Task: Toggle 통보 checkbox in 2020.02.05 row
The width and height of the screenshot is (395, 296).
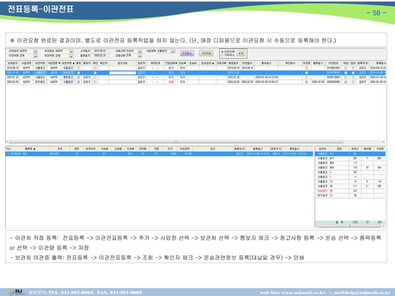Action: pyautogui.click(x=79, y=82)
